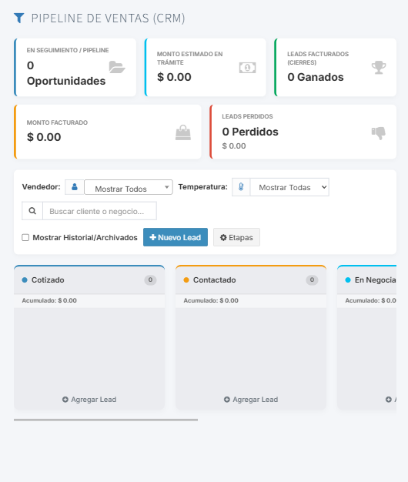Focus the Buscar cliente o negocio field
This screenshot has height=482, width=408.
99,211
